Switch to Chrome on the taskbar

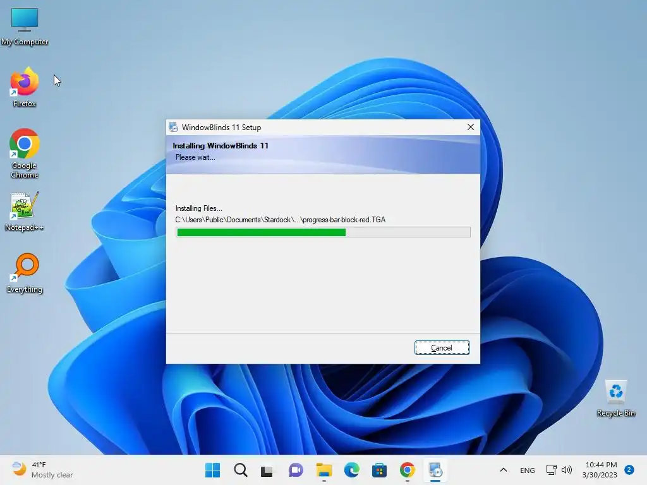point(408,470)
